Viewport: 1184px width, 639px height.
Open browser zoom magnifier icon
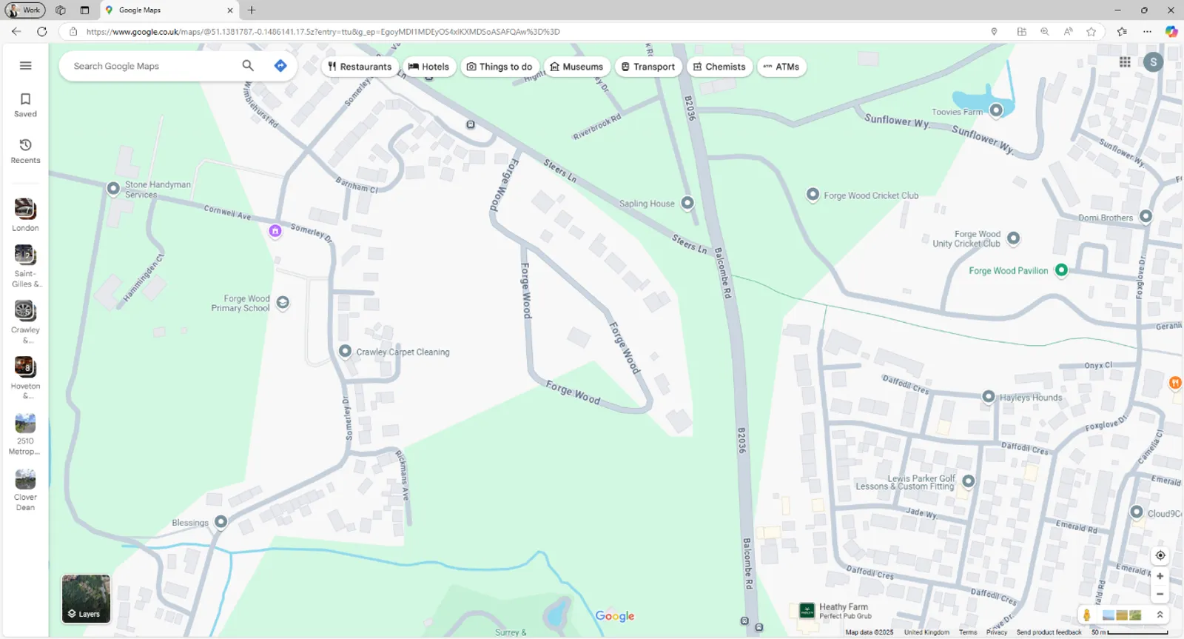[x=1044, y=32]
